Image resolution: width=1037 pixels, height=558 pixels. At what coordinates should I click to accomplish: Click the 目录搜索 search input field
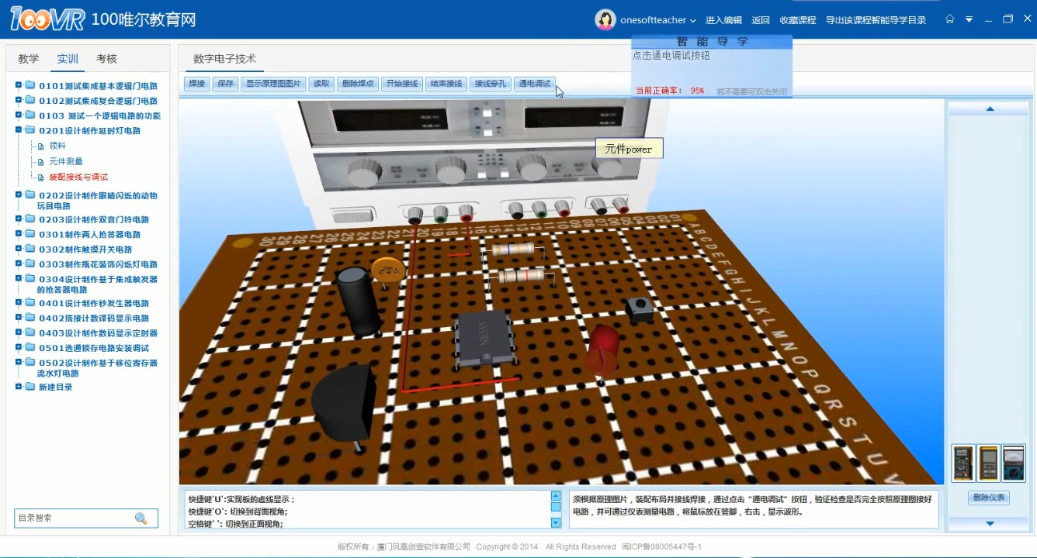pyautogui.click(x=74, y=518)
